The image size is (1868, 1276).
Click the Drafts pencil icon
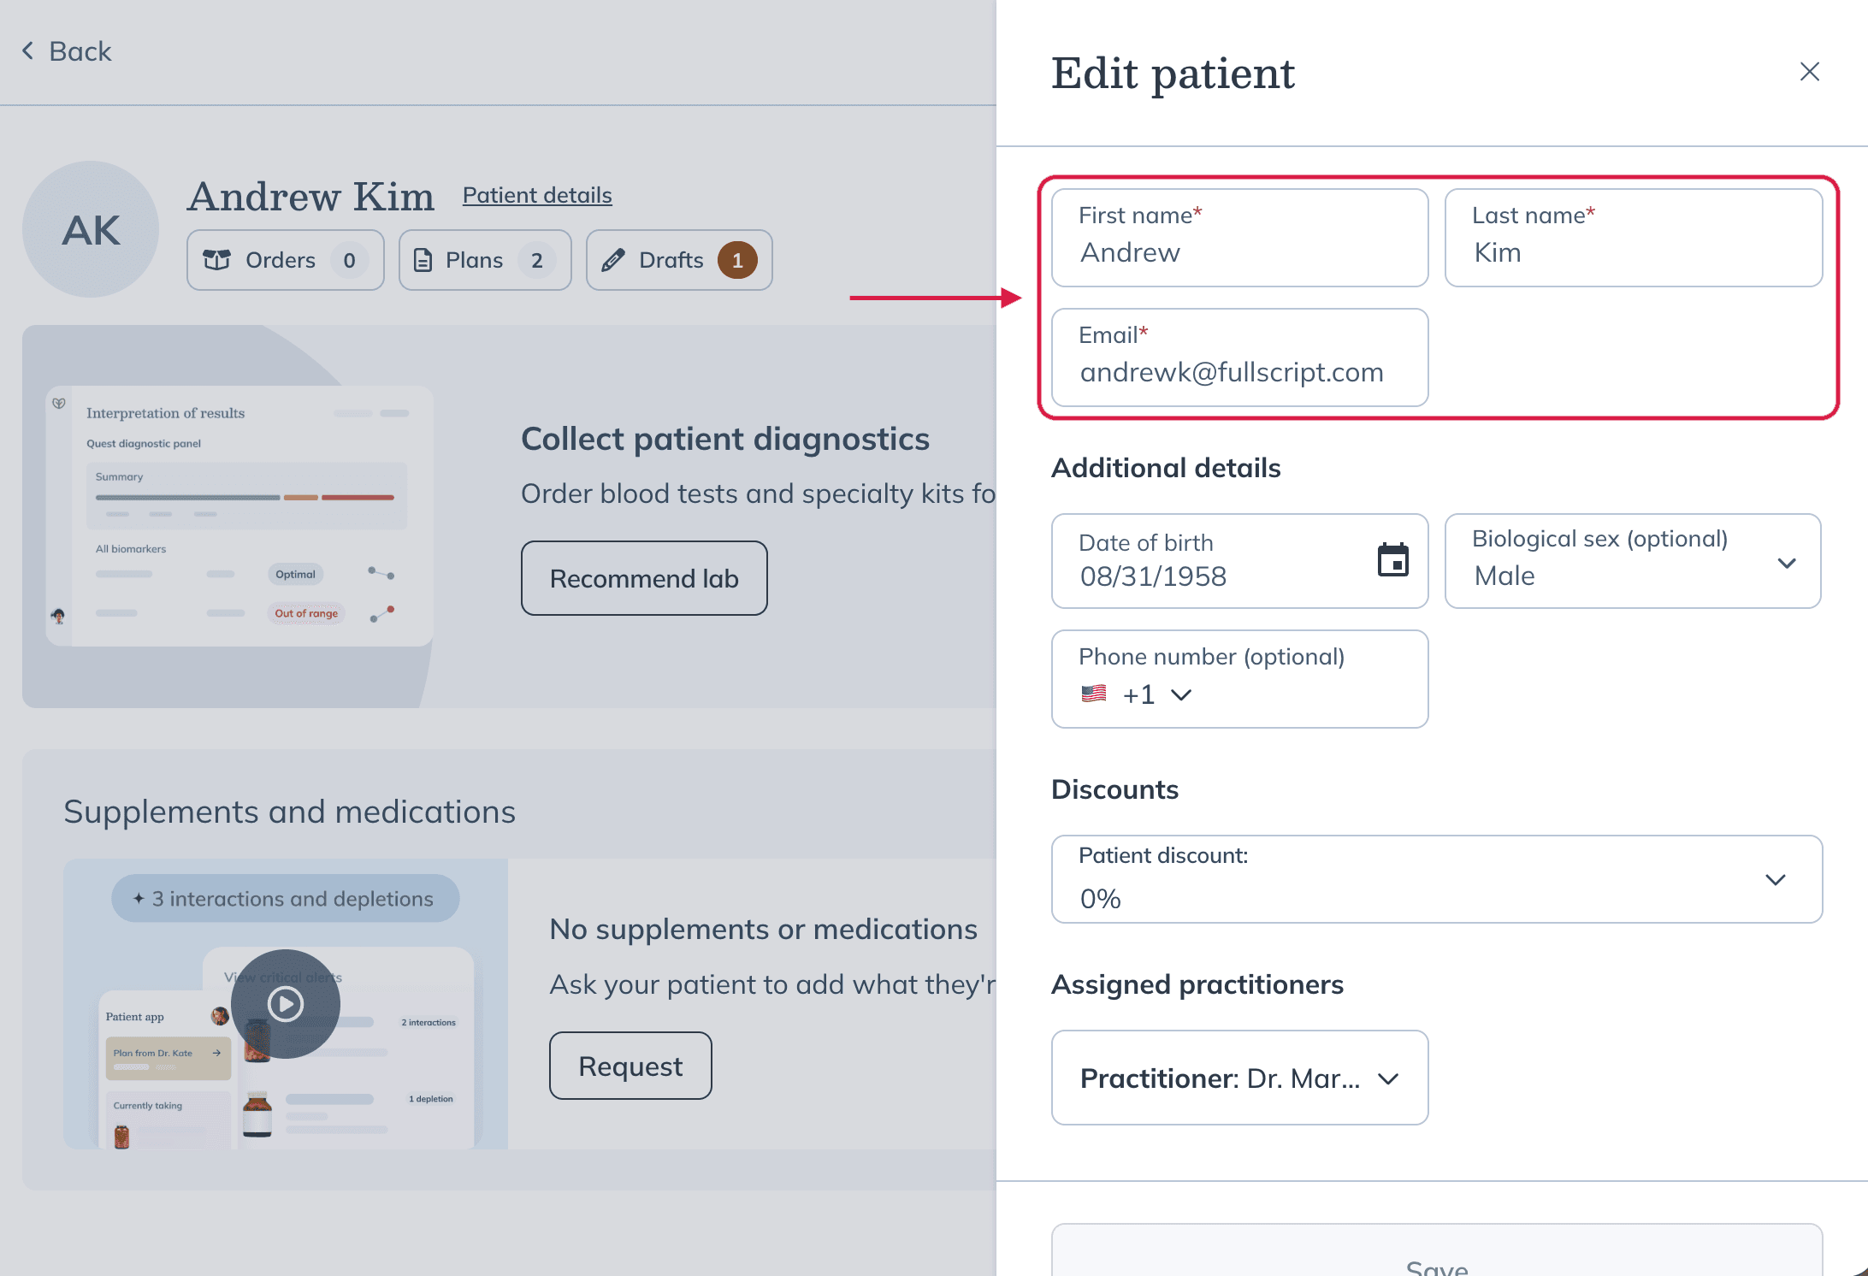pyautogui.click(x=612, y=260)
